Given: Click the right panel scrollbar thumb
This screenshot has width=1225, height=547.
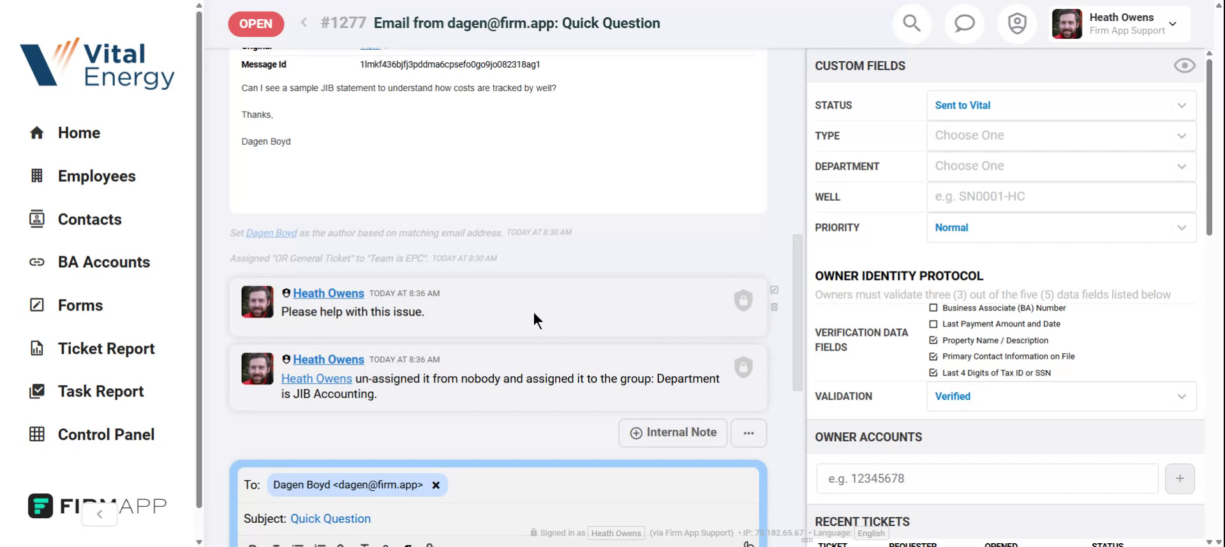Looking at the screenshot, I should 1209,147.
